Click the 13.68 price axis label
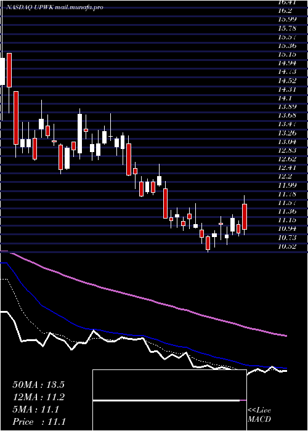 [x=287, y=116]
